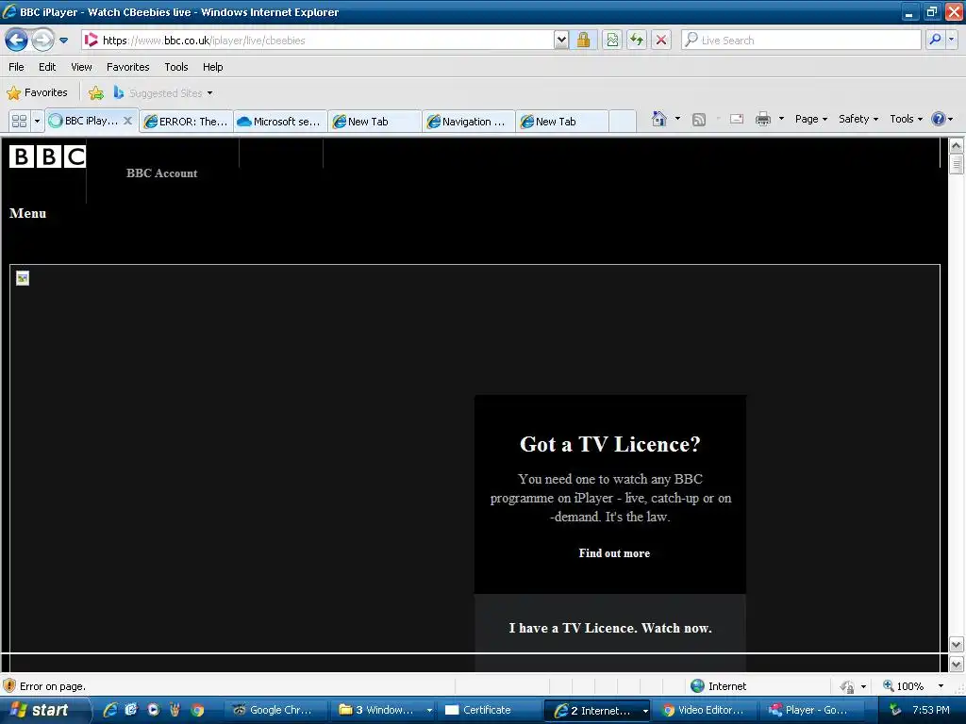Click the broken image icon in player

pos(23,278)
